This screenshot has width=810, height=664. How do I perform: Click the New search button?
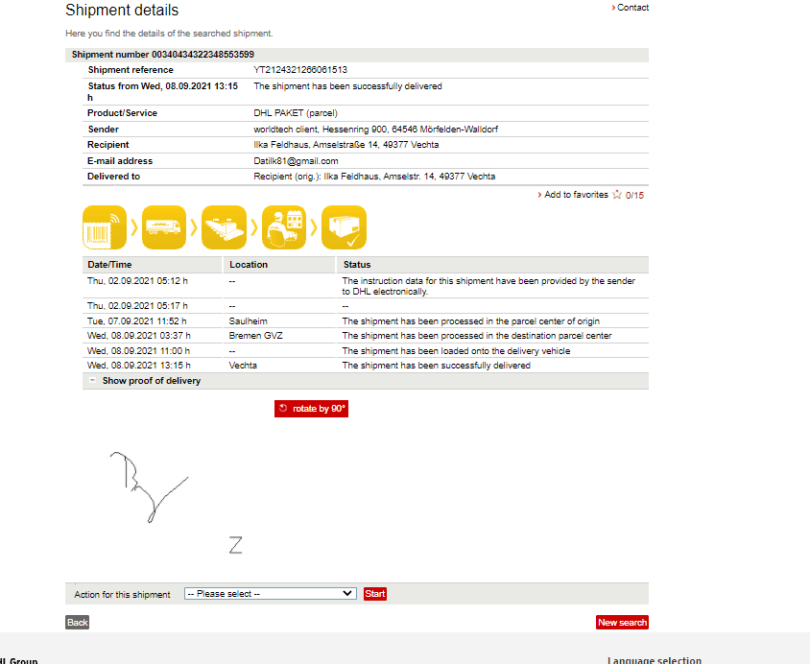tap(622, 623)
